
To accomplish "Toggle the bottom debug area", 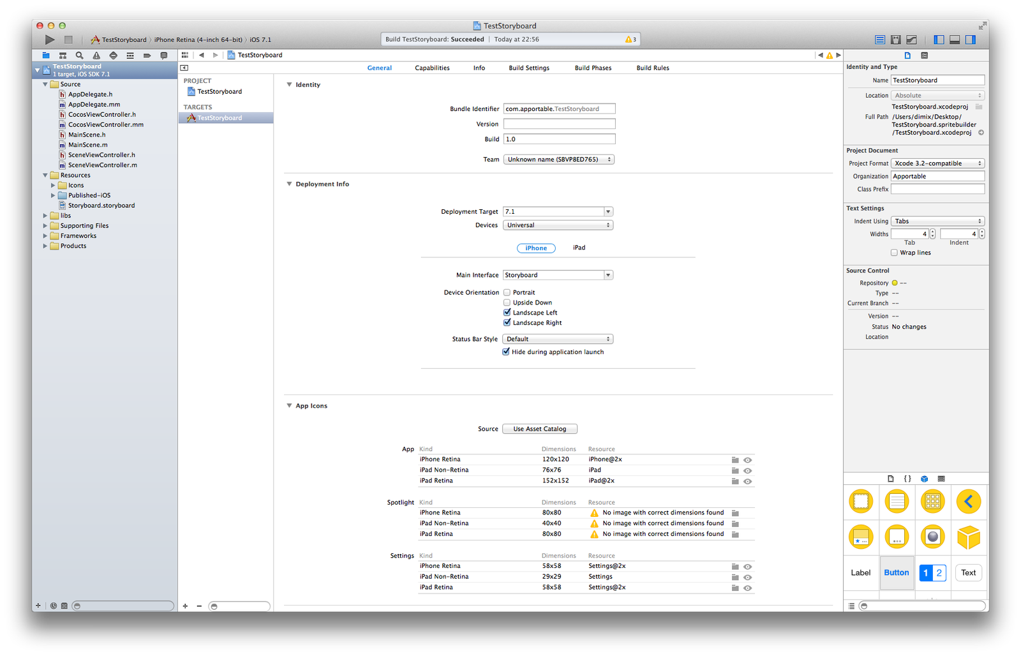I will pyautogui.click(x=955, y=40).
